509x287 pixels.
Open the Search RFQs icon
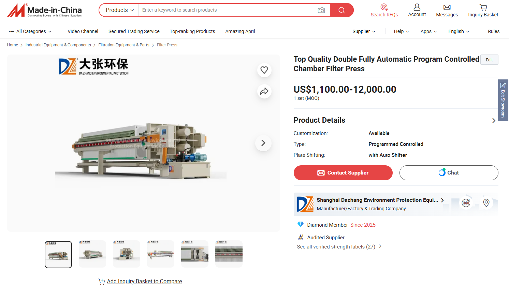(384, 7)
